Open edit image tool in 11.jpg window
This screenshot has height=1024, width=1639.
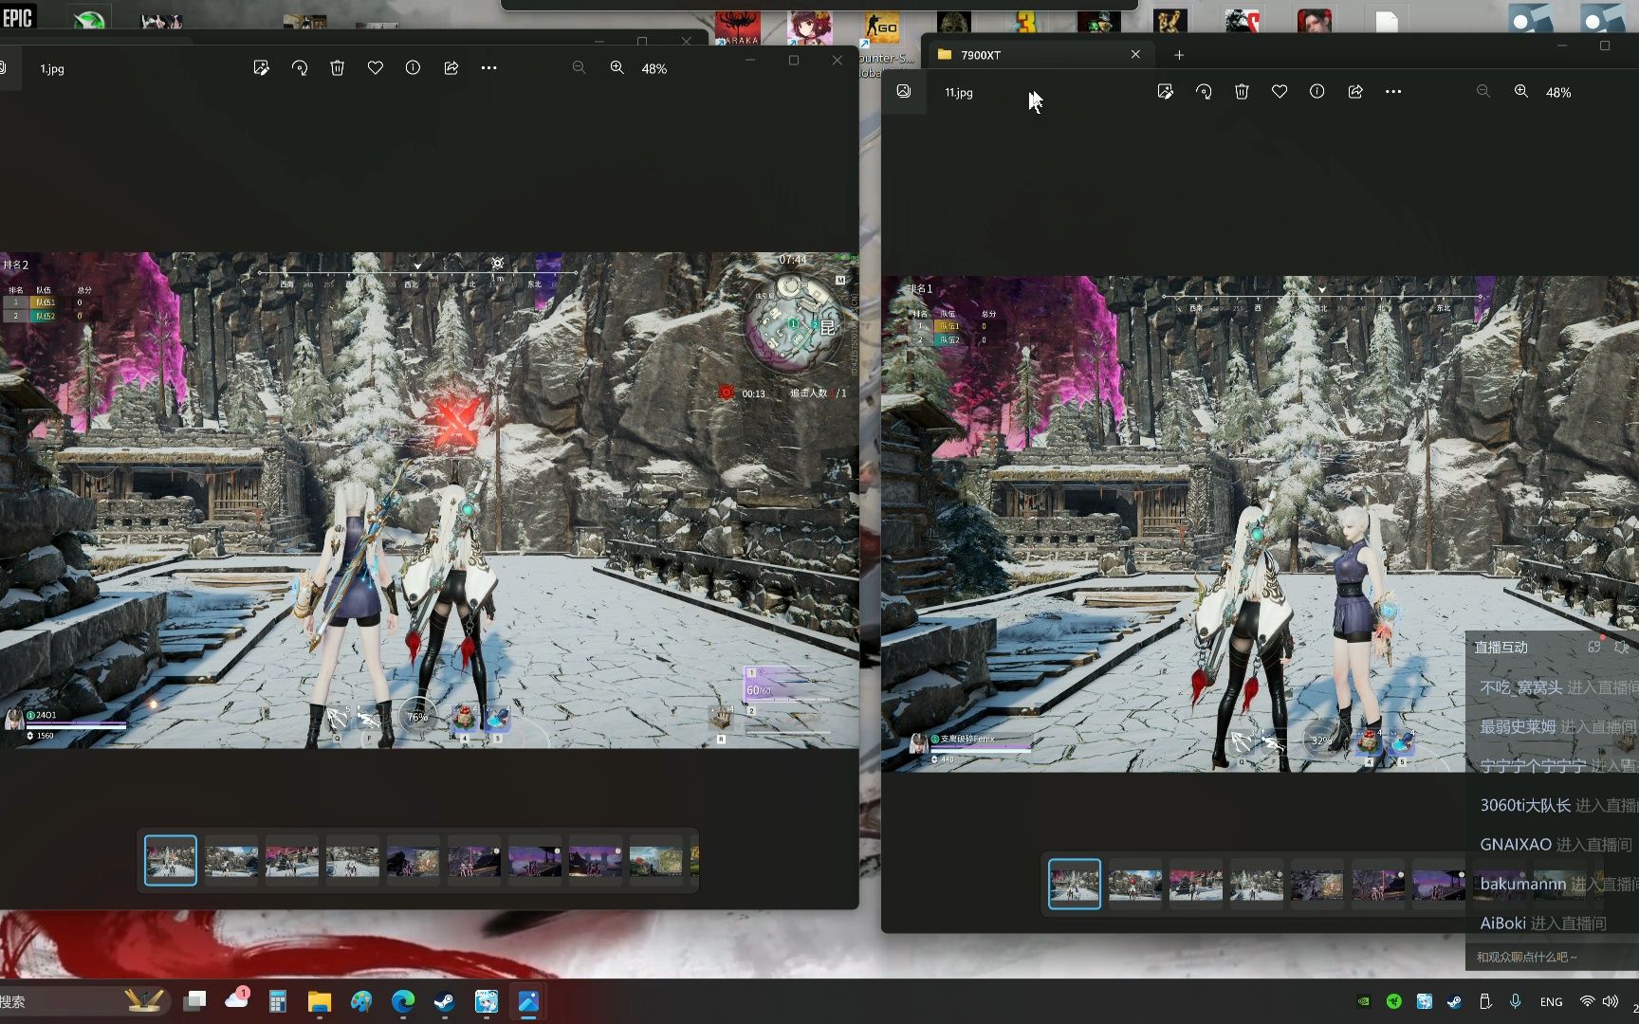(1166, 92)
